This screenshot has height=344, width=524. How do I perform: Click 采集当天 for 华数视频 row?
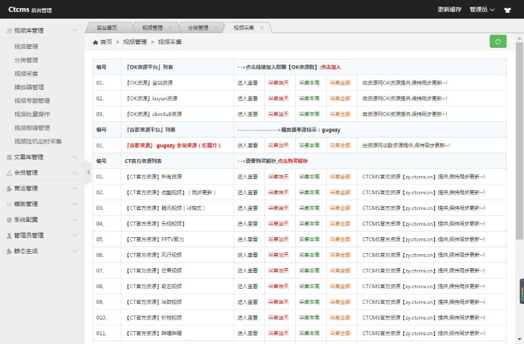pos(278,302)
